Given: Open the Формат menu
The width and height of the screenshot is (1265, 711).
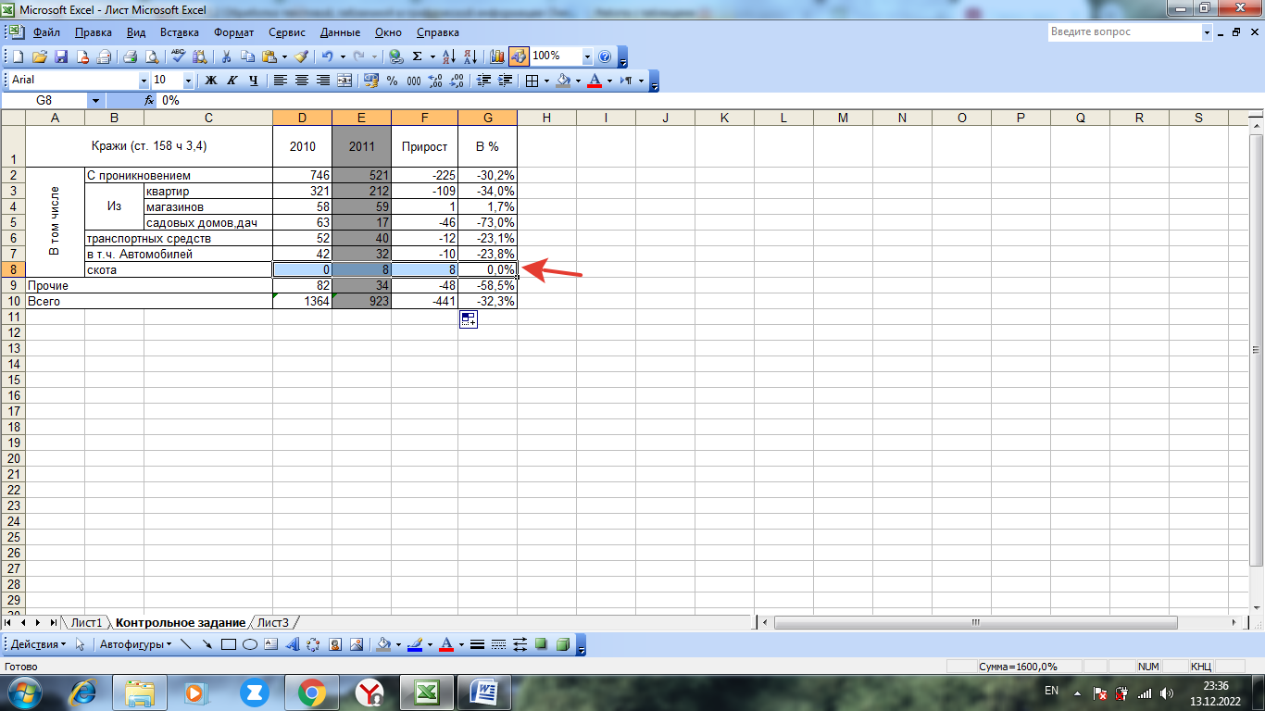Looking at the screenshot, I should pyautogui.click(x=233, y=32).
